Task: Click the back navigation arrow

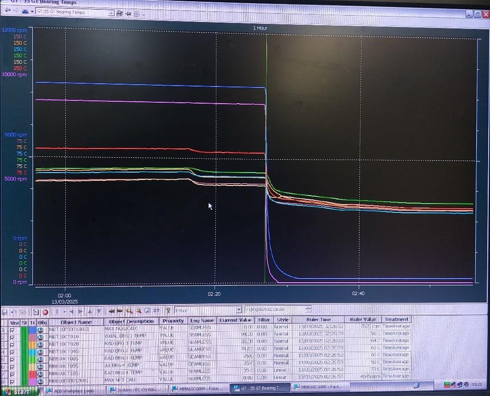Action: point(7,12)
